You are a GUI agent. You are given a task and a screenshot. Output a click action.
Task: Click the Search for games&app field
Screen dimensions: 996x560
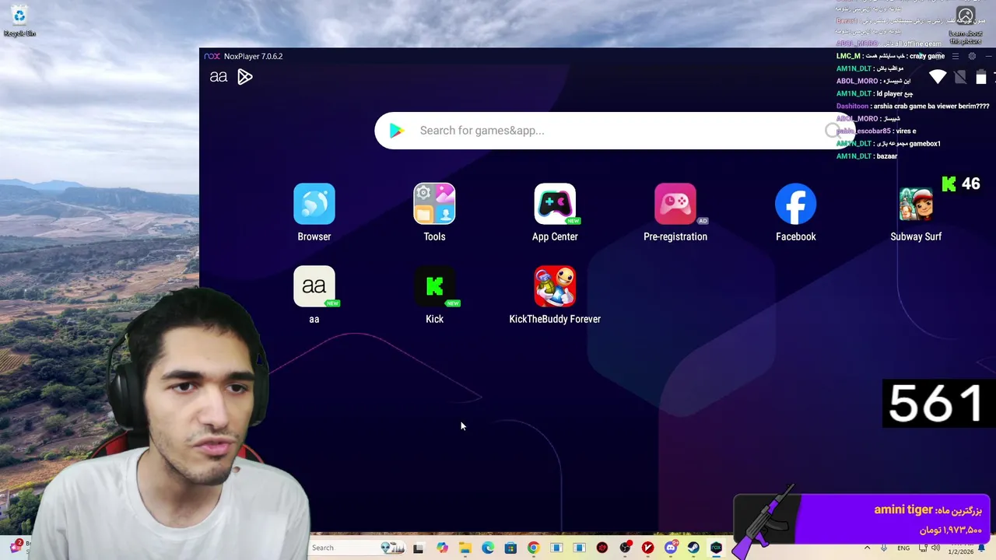pyautogui.click(x=615, y=131)
